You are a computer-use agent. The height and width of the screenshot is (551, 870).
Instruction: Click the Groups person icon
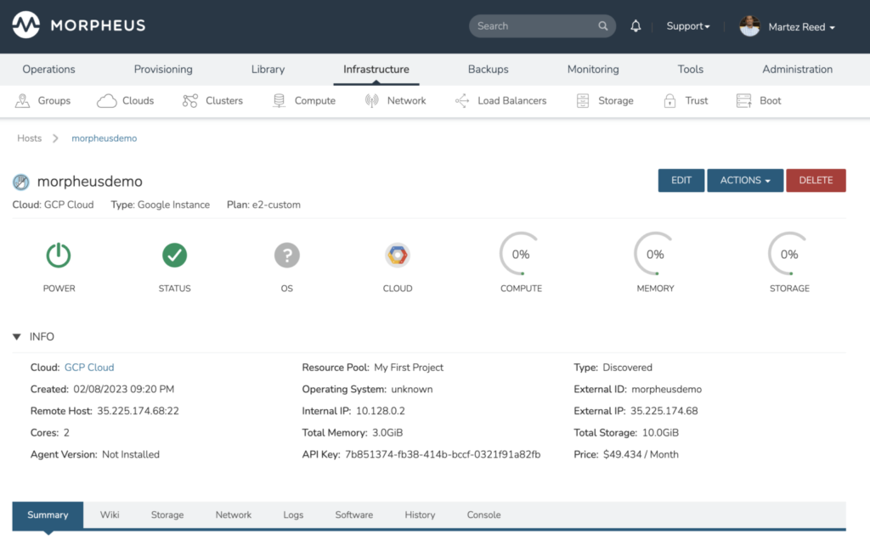22,101
